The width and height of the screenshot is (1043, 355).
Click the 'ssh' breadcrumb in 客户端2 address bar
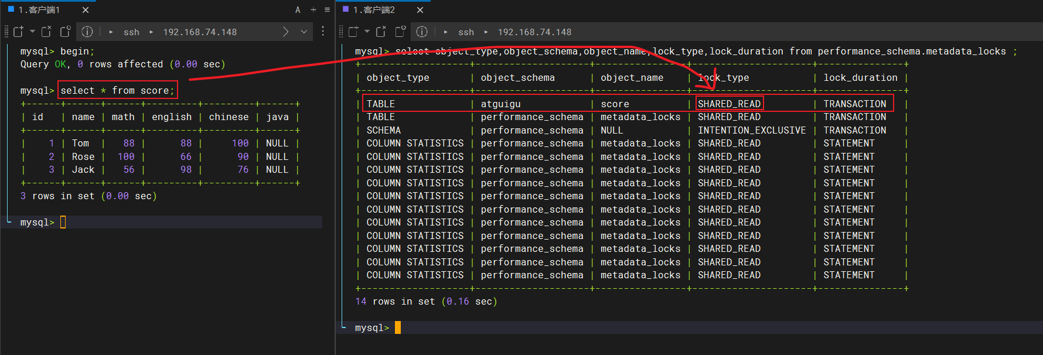tap(466, 32)
